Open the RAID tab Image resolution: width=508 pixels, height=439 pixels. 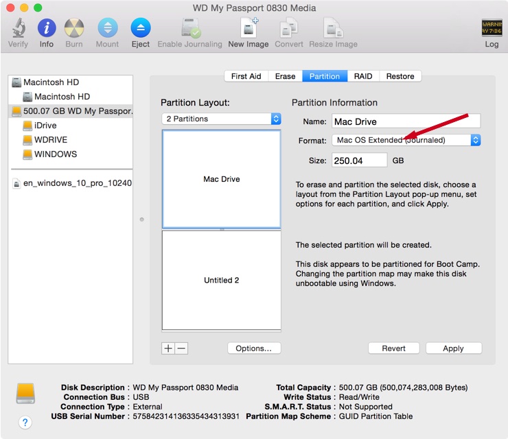[x=363, y=76]
